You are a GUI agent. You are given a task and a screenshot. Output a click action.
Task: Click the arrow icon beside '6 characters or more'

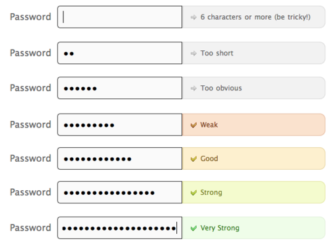[193, 17]
